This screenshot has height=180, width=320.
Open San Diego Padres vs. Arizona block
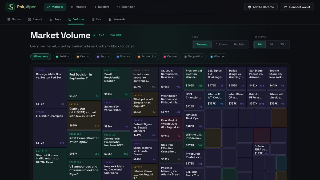[x=257, y=78]
